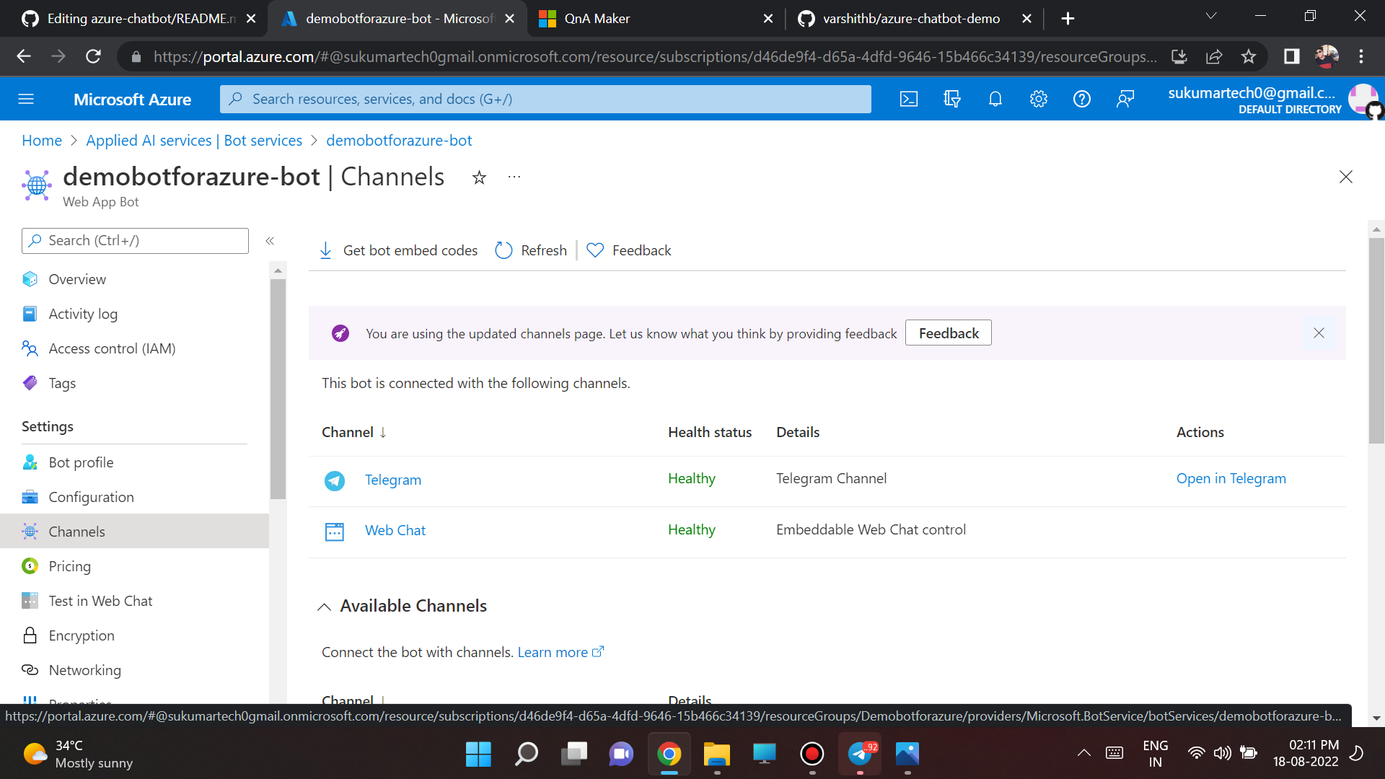Open the hamburger portal menu
The image size is (1385, 779).
click(26, 100)
